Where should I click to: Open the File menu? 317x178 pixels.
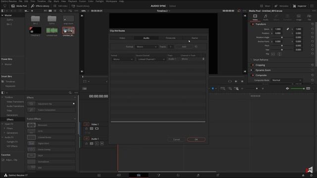[20, 1]
